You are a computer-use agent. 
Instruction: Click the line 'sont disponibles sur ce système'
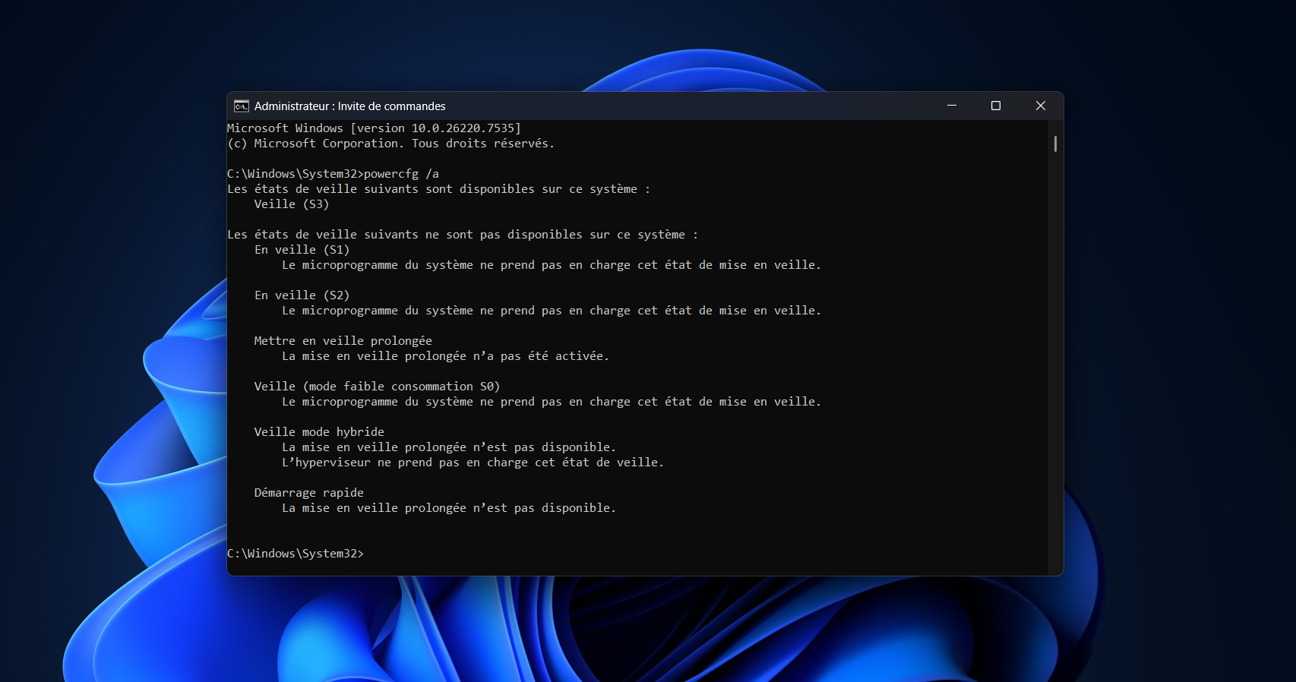tap(439, 189)
